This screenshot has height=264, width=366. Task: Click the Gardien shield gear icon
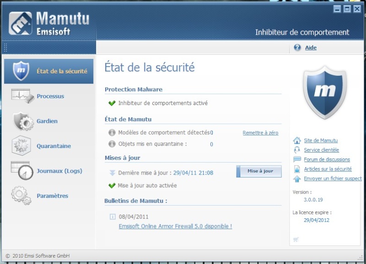(23, 121)
